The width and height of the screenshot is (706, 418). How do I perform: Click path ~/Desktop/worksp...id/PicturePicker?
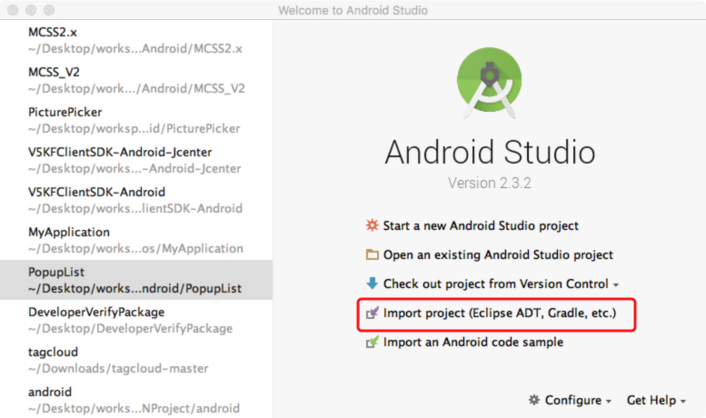(134, 129)
